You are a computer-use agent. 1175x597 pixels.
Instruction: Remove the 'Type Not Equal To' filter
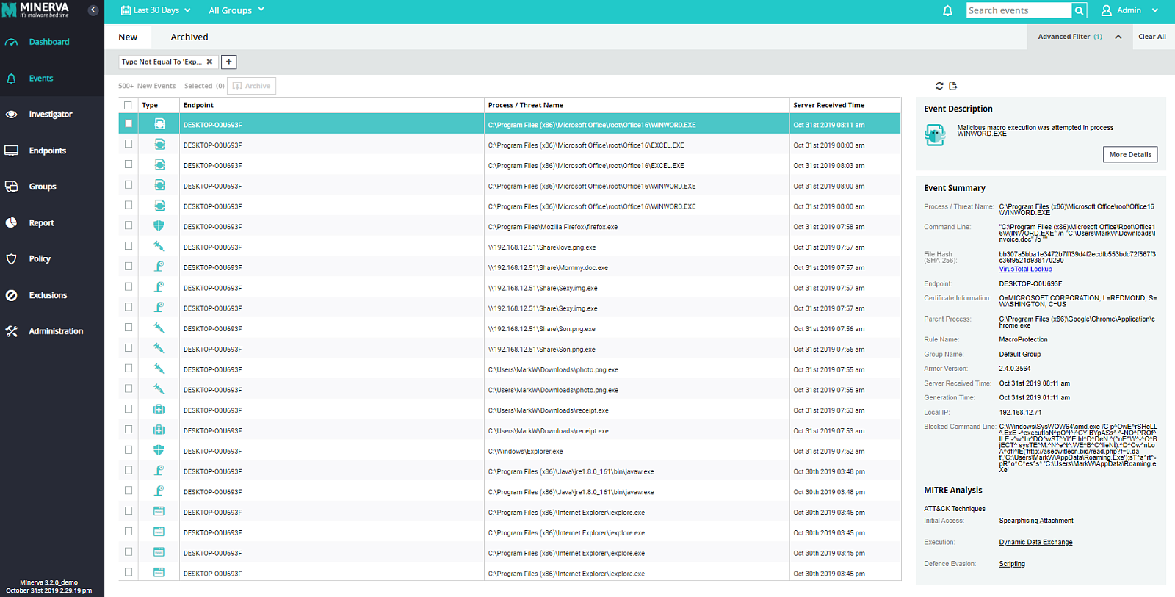[209, 62]
